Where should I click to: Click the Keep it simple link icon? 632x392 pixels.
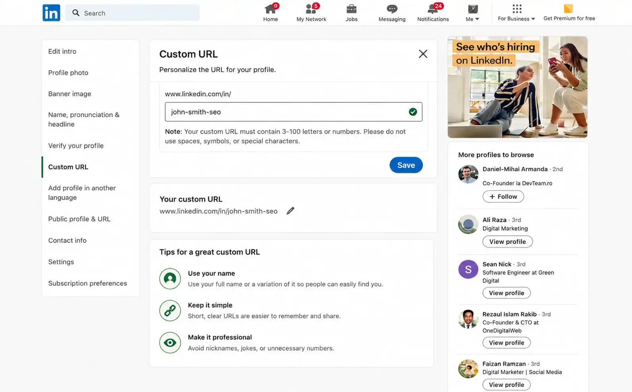pos(170,311)
